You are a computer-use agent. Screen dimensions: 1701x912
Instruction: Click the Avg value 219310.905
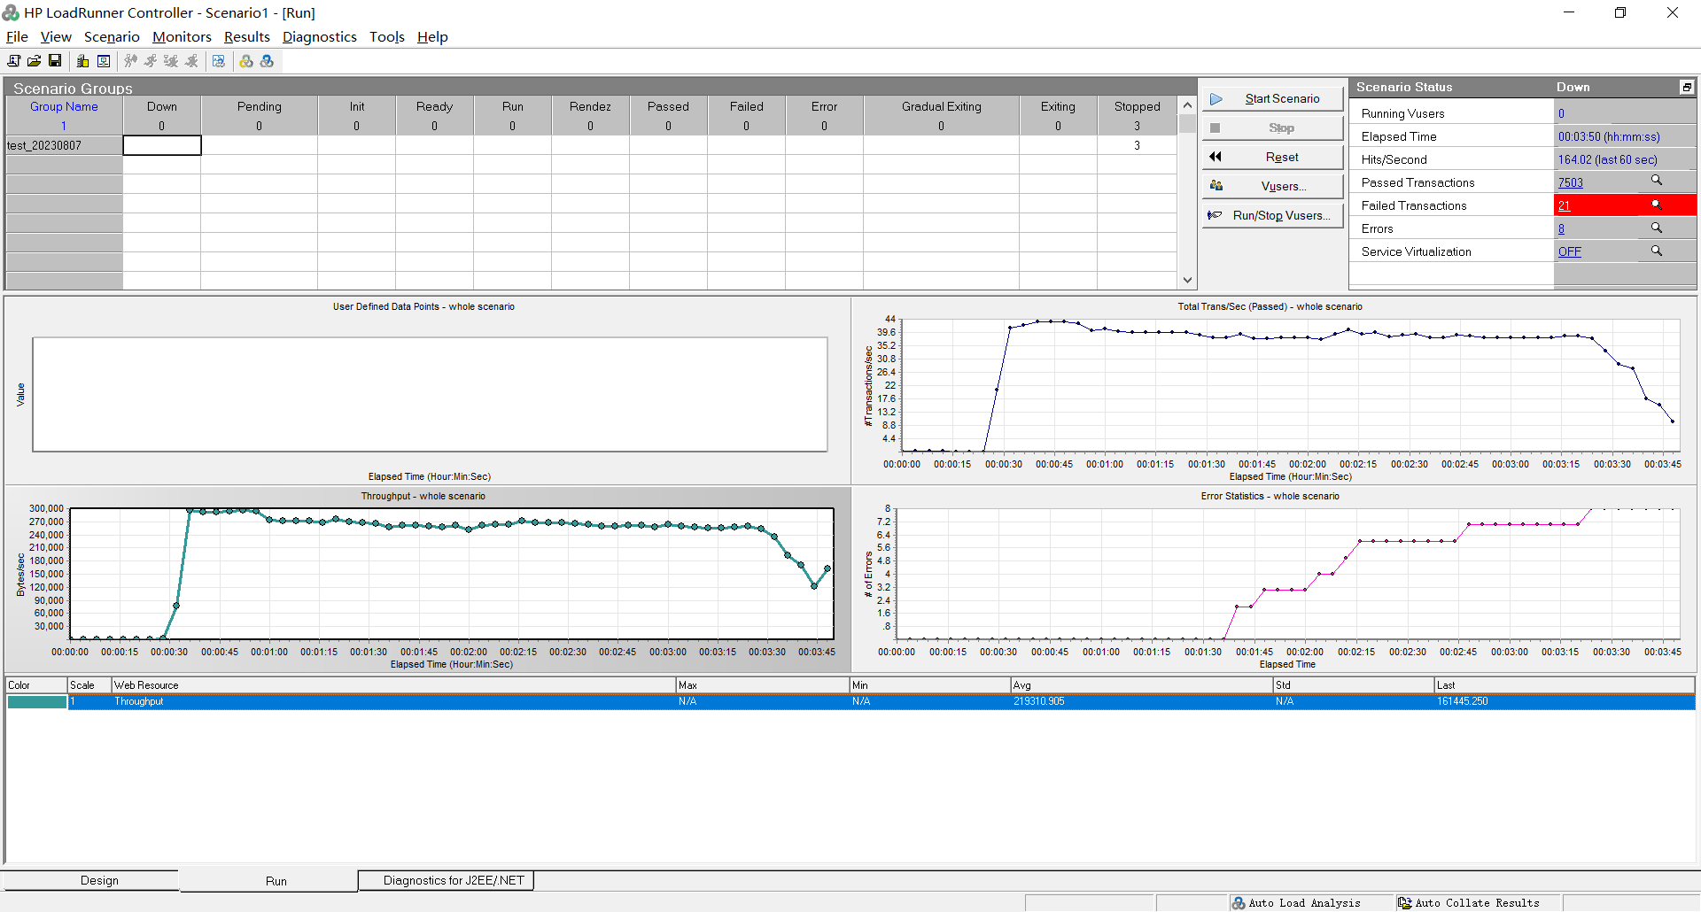point(1039,701)
